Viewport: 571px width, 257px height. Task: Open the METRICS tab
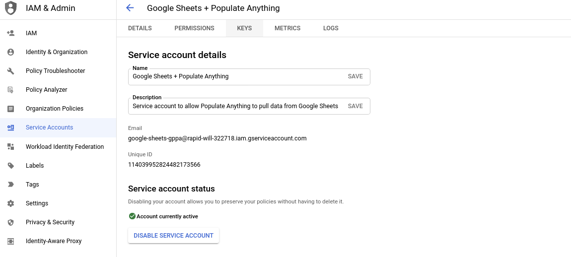click(287, 28)
